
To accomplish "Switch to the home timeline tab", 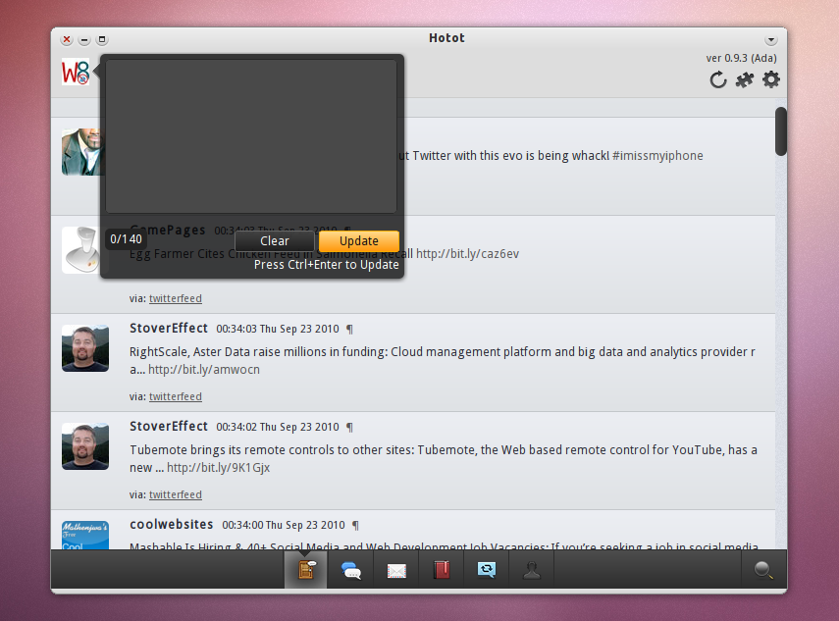I will (305, 570).
